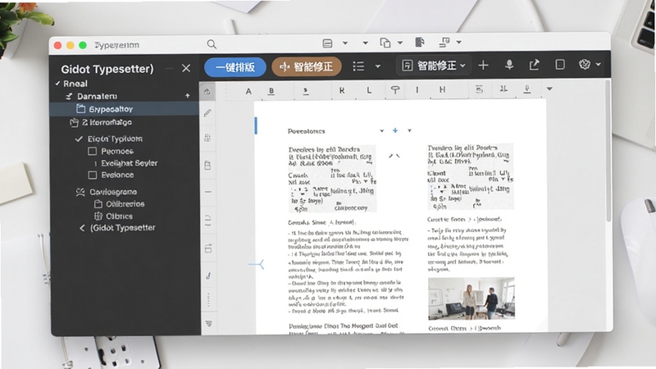
Task: Click the A text format button
Action: [x=248, y=91]
